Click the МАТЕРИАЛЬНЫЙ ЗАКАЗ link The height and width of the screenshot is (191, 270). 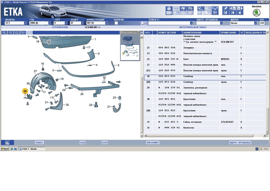[193, 27]
